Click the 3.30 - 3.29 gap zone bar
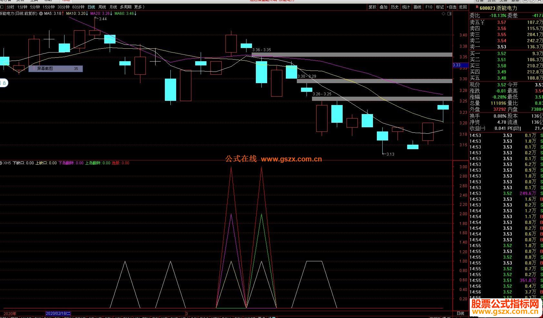This screenshot has width=543, height=318. coord(375,81)
